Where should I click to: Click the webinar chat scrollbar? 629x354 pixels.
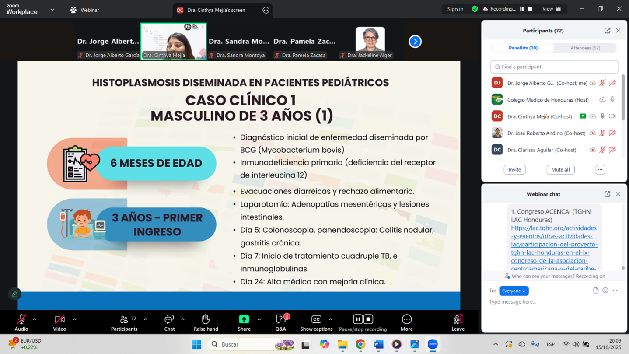(x=623, y=236)
